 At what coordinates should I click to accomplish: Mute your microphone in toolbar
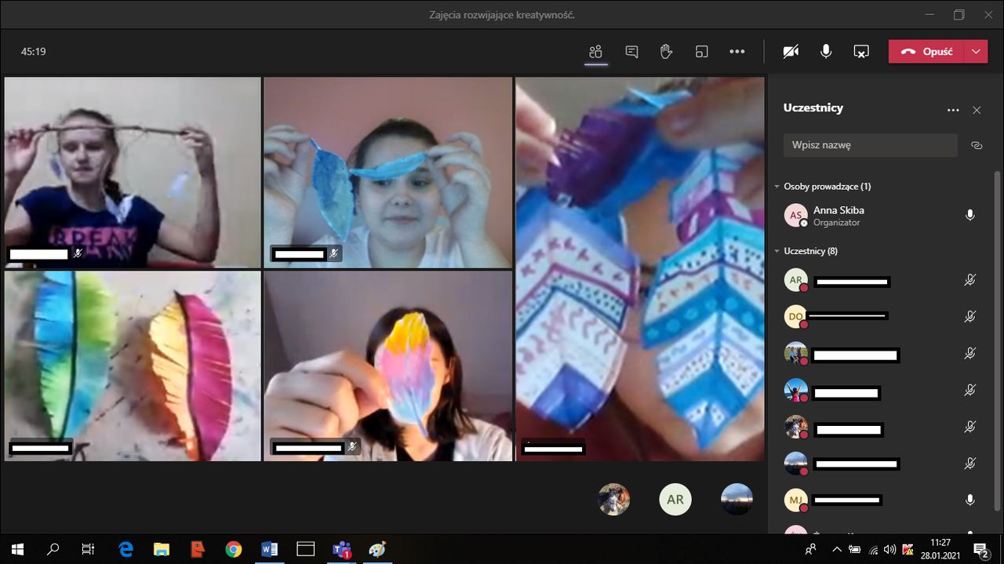point(825,52)
